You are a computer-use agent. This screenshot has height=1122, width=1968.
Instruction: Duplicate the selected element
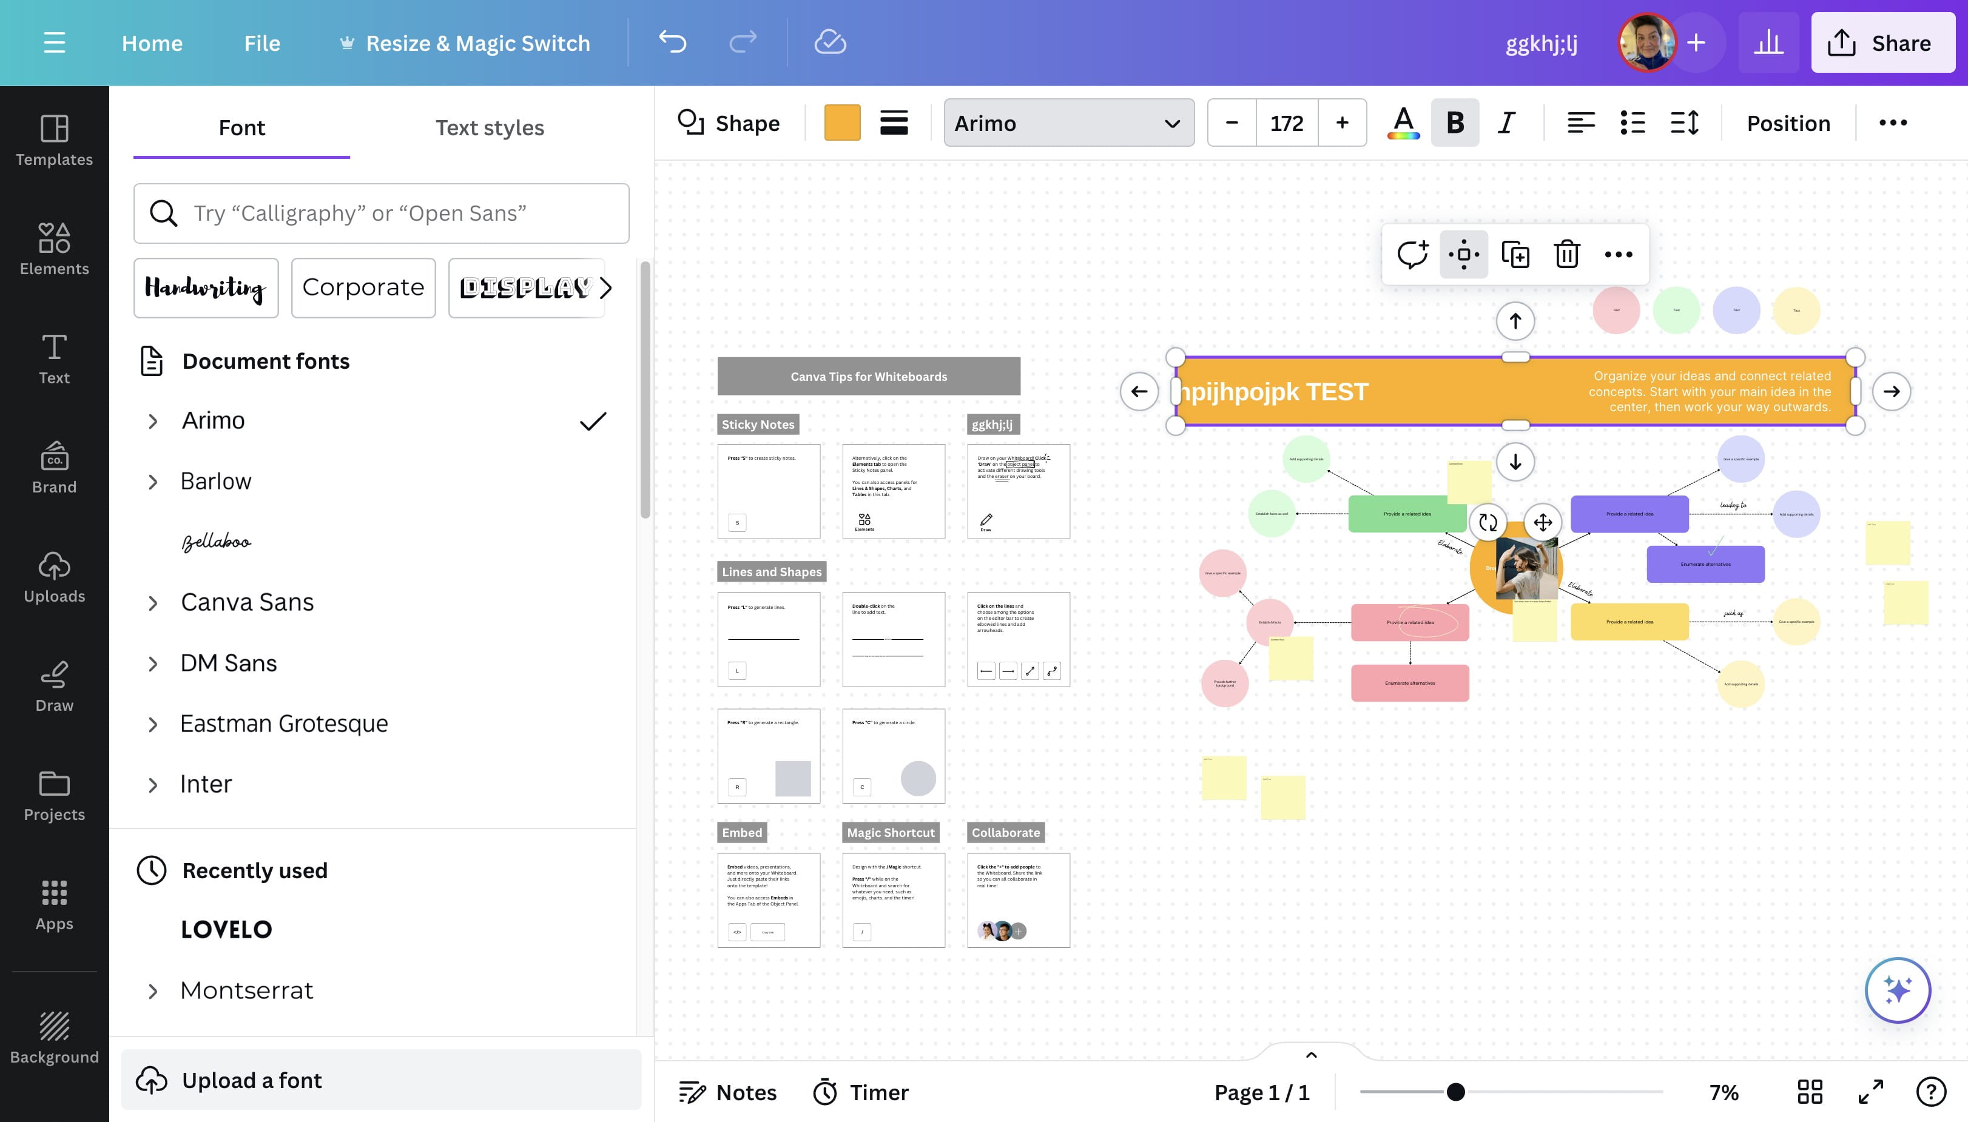(1515, 254)
